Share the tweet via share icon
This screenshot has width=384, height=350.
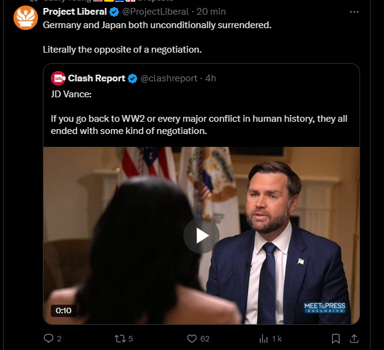tap(354, 338)
